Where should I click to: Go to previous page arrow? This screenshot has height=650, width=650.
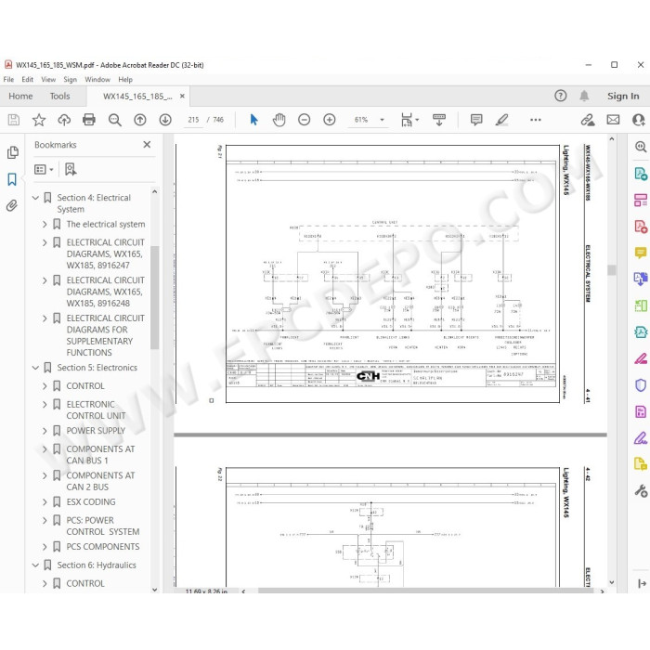(x=140, y=120)
